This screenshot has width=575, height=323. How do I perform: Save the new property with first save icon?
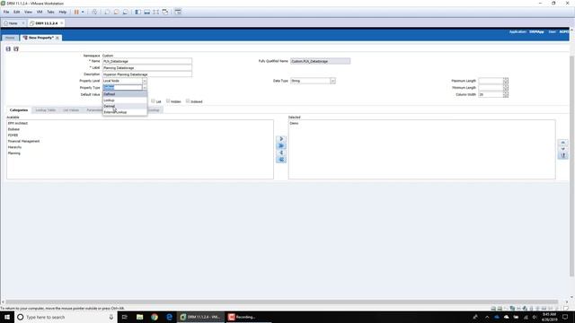point(8,48)
